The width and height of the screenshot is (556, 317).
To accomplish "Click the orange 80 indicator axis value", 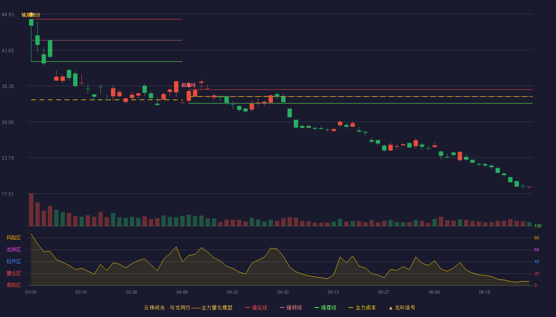I will point(537,238).
